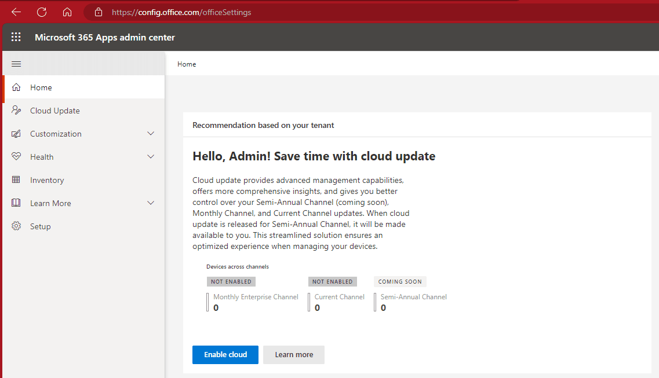Click the Monthly Enterprise Channel count 0

[x=216, y=307]
